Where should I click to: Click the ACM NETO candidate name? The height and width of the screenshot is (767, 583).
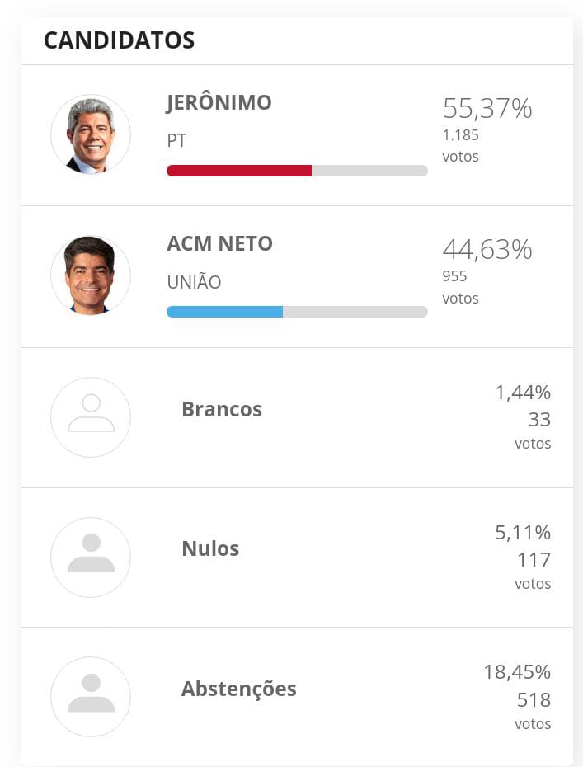[x=219, y=243]
